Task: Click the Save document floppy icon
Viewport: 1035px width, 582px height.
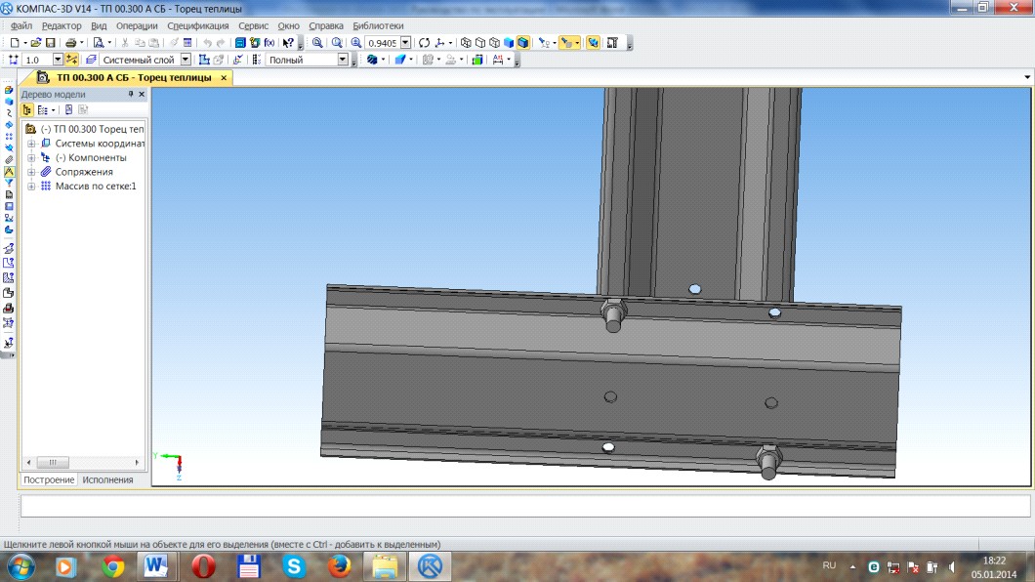Action: 50,43
